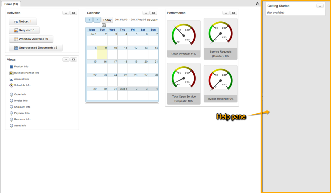Select the Home (15) tab
The image size is (331, 193).
coord(11,4)
